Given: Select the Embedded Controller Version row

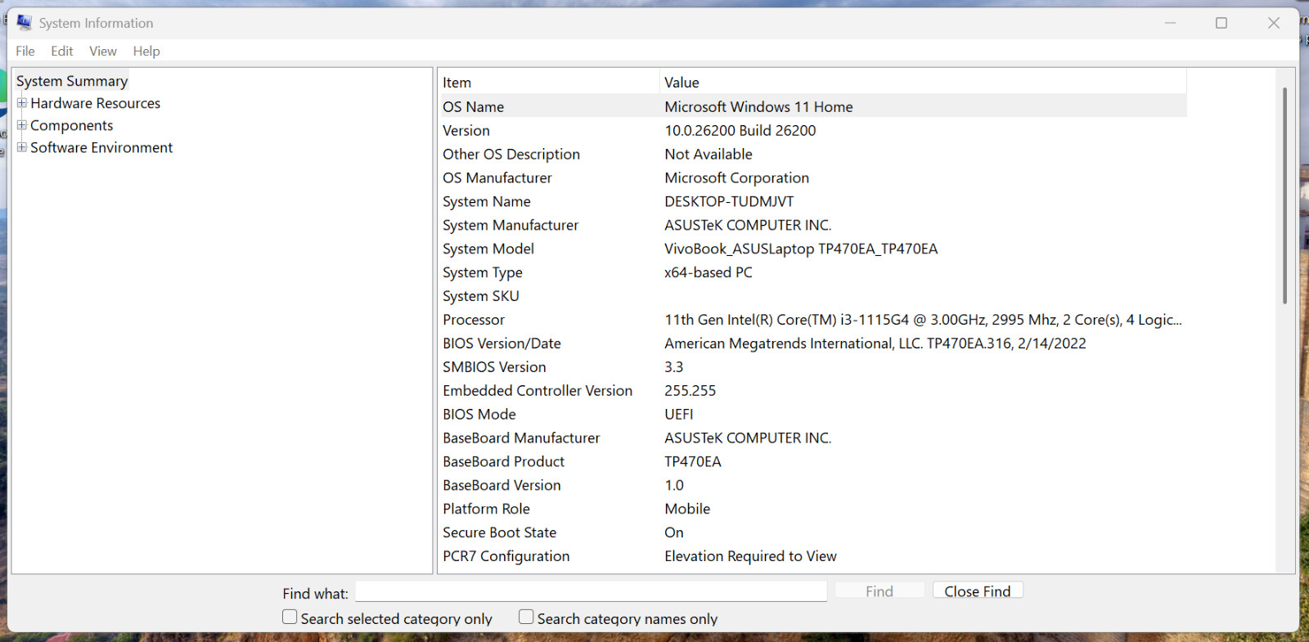Looking at the screenshot, I should coord(812,391).
